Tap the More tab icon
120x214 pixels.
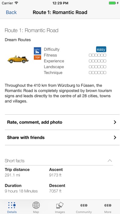coord(108,205)
